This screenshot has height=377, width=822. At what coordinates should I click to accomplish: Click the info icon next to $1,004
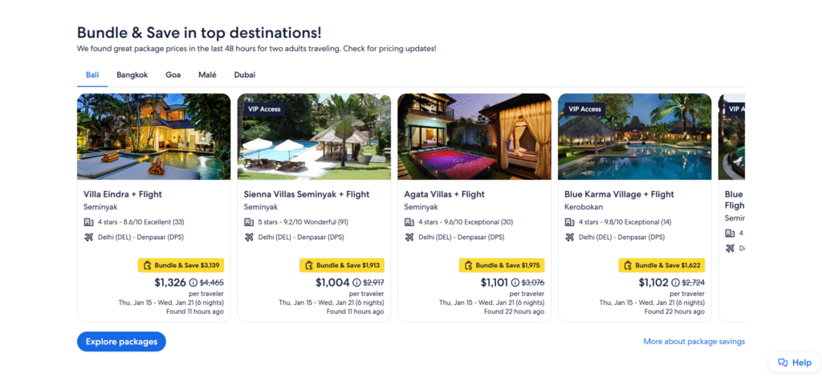tap(357, 282)
